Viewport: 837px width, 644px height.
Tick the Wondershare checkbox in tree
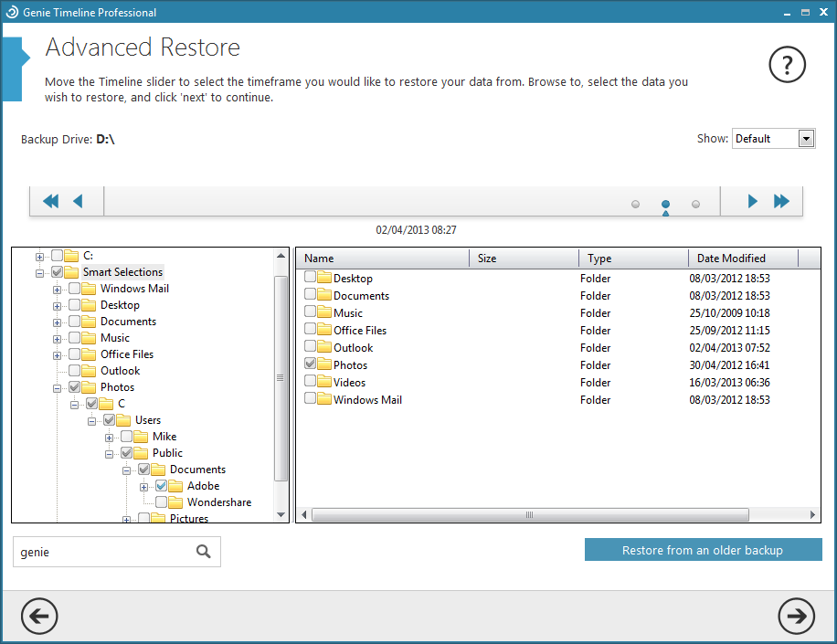click(162, 502)
